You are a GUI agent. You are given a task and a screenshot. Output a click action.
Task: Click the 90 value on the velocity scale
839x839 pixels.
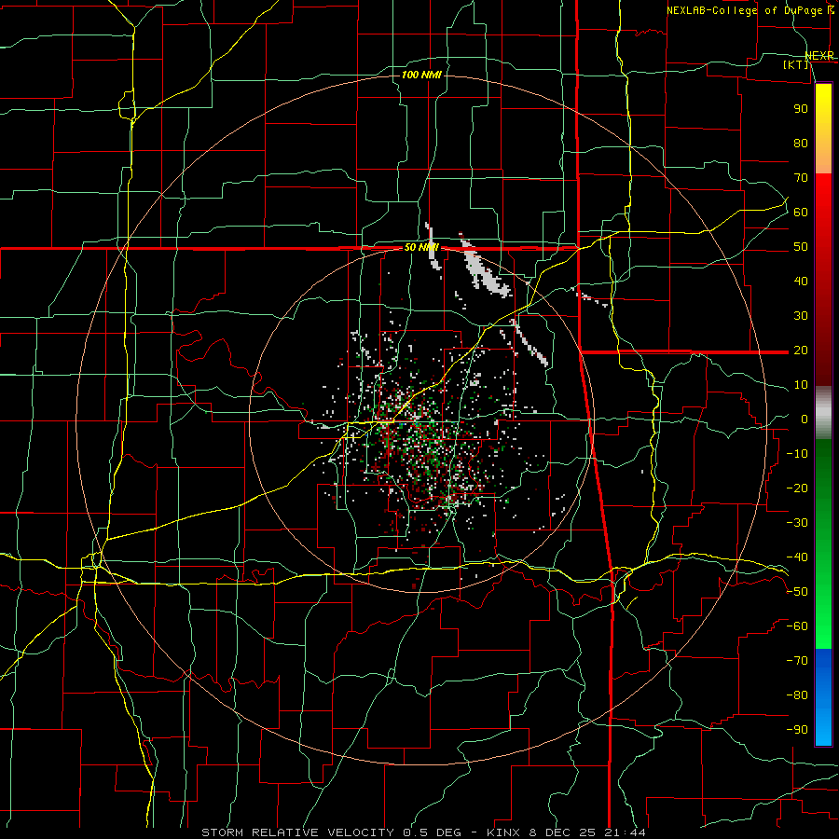pos(801,109)
